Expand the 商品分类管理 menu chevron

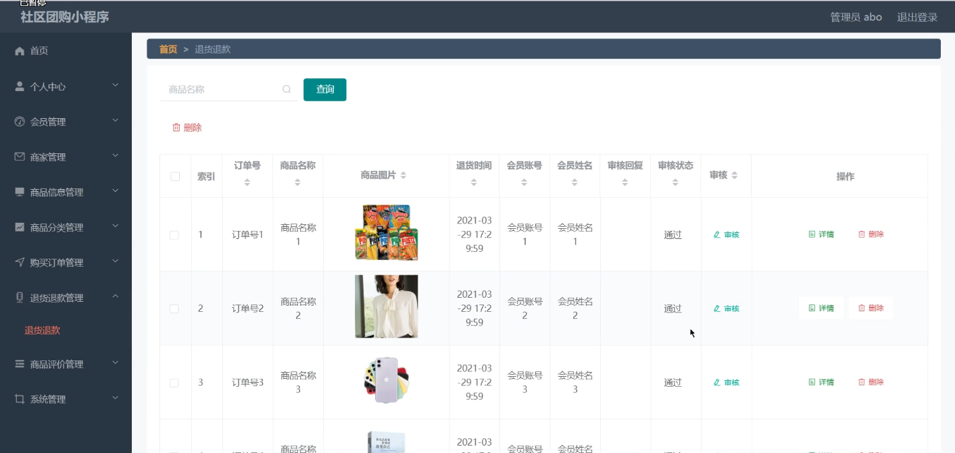[115, 225]
